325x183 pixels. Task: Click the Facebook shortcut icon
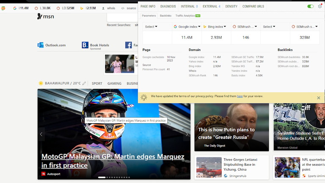click(128, 45)
